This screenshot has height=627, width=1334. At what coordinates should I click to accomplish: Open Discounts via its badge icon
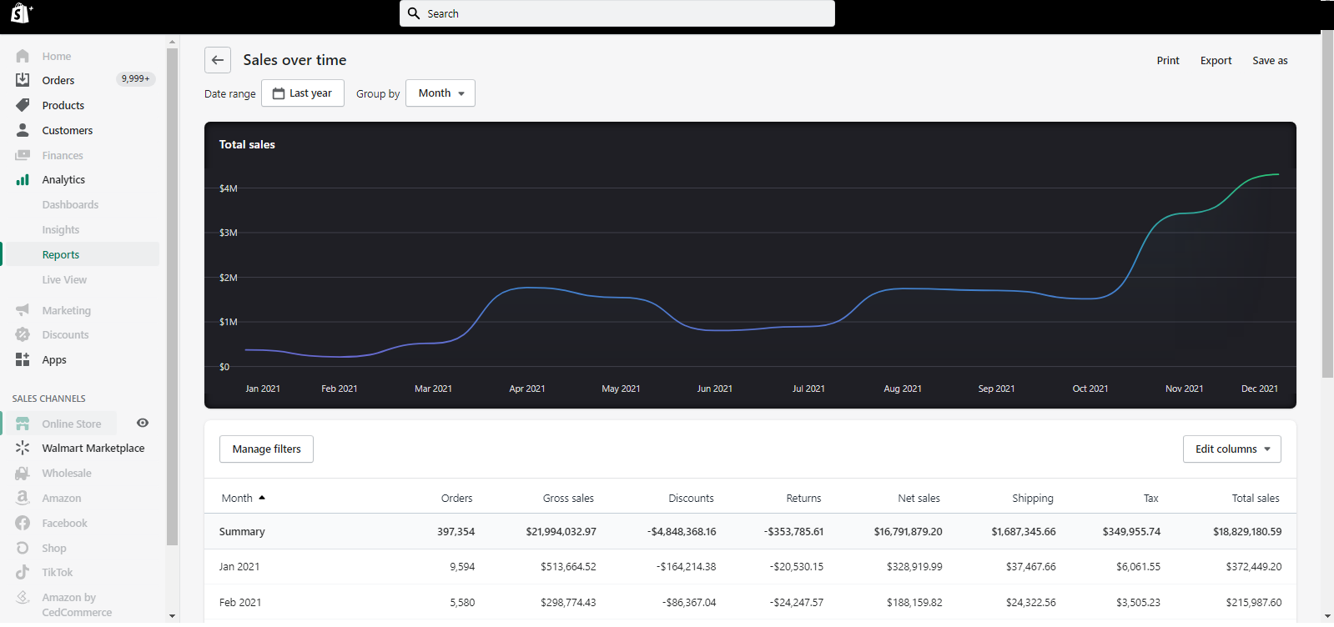coord(23,334)
